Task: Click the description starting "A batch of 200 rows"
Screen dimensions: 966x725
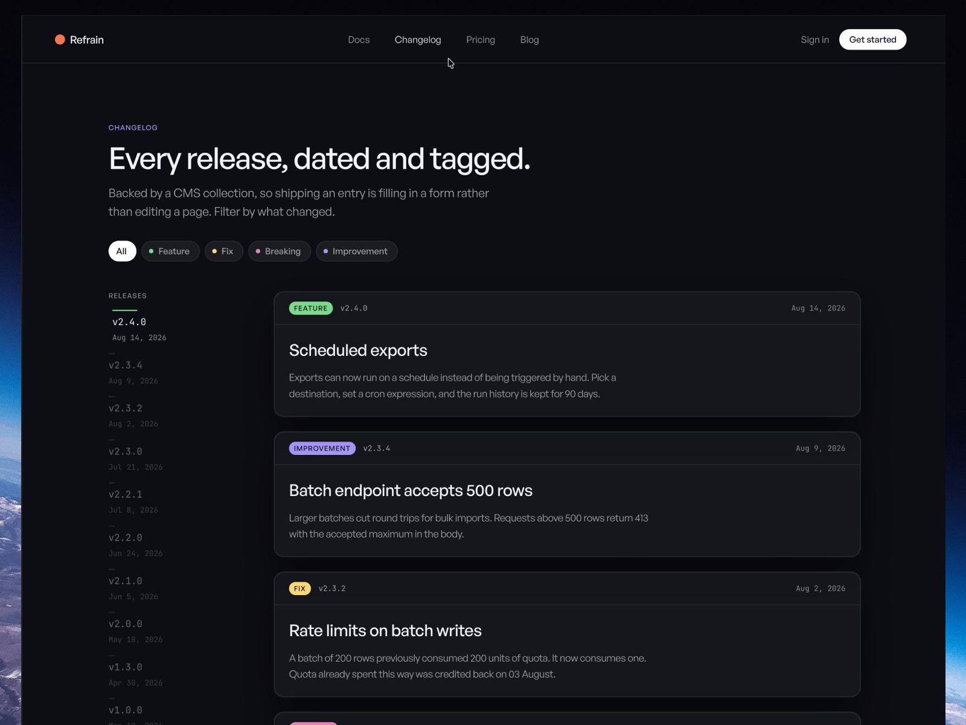Action: [x=467, y=666]
